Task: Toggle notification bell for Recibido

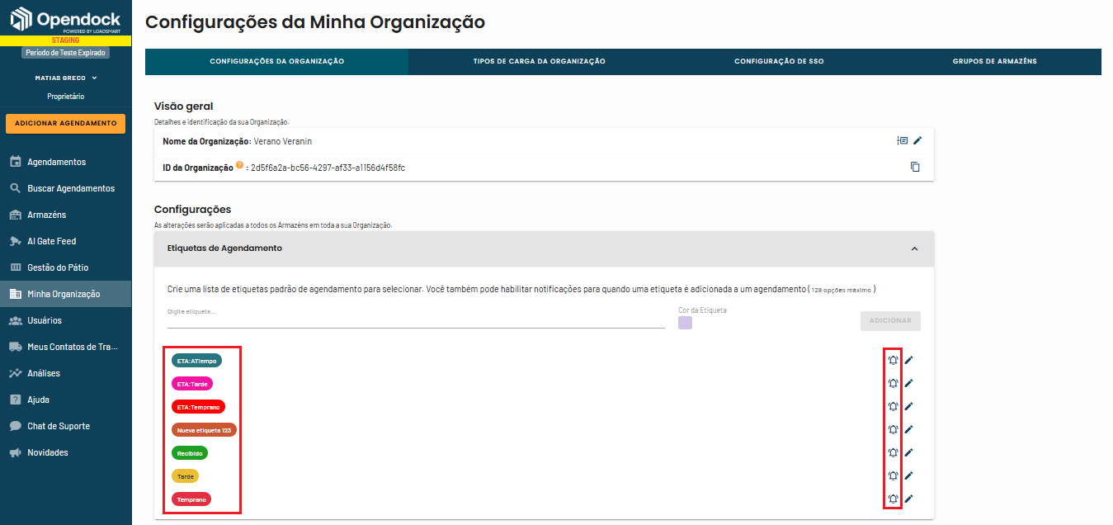Action: 893,452
